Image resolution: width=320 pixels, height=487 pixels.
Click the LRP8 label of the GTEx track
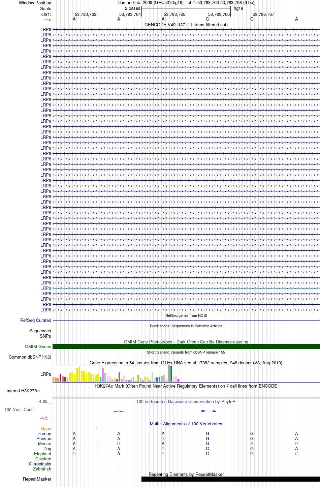tap(46, 374)
